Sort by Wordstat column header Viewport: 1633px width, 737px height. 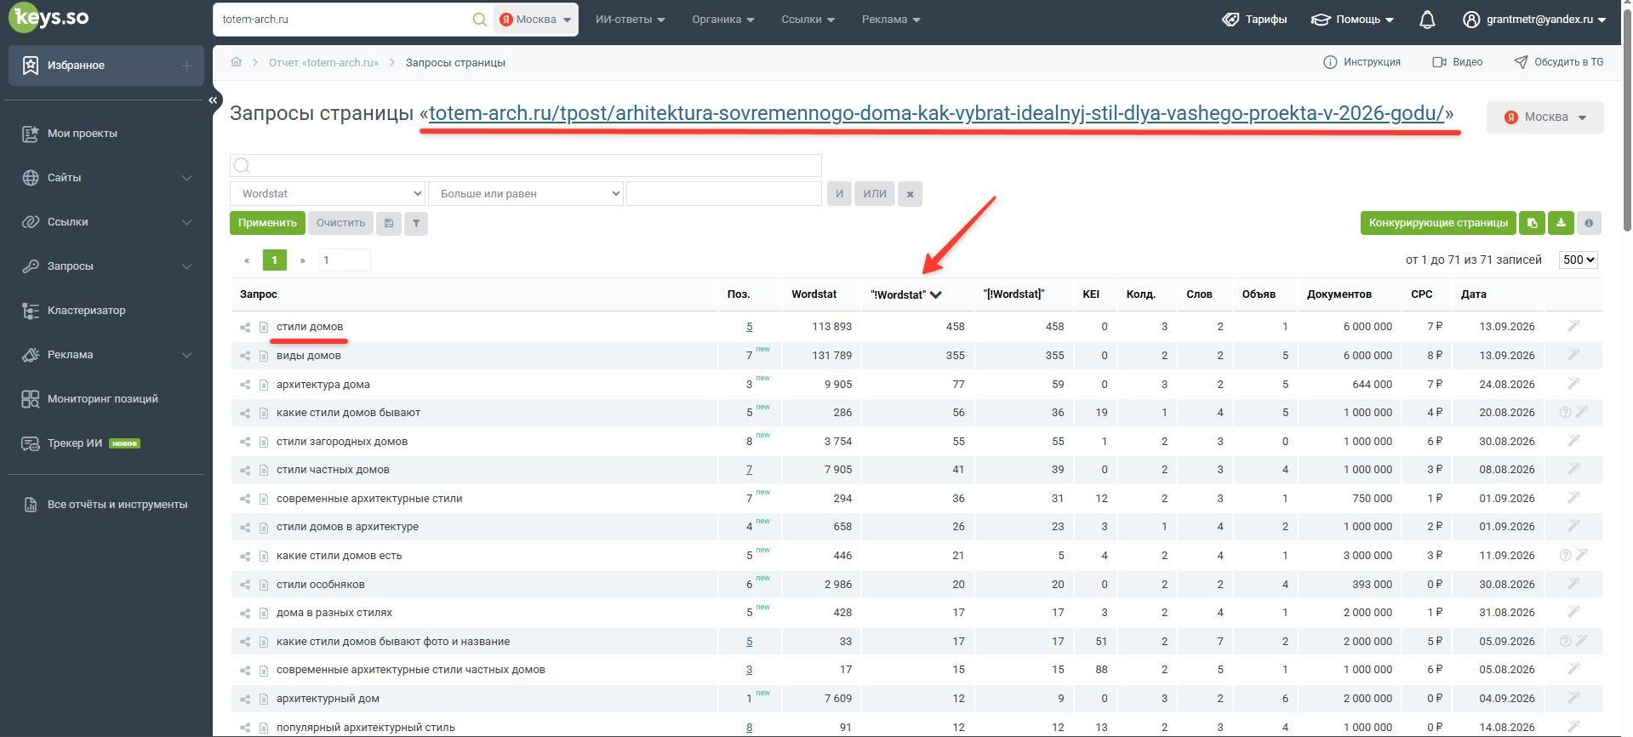(814, 294)
